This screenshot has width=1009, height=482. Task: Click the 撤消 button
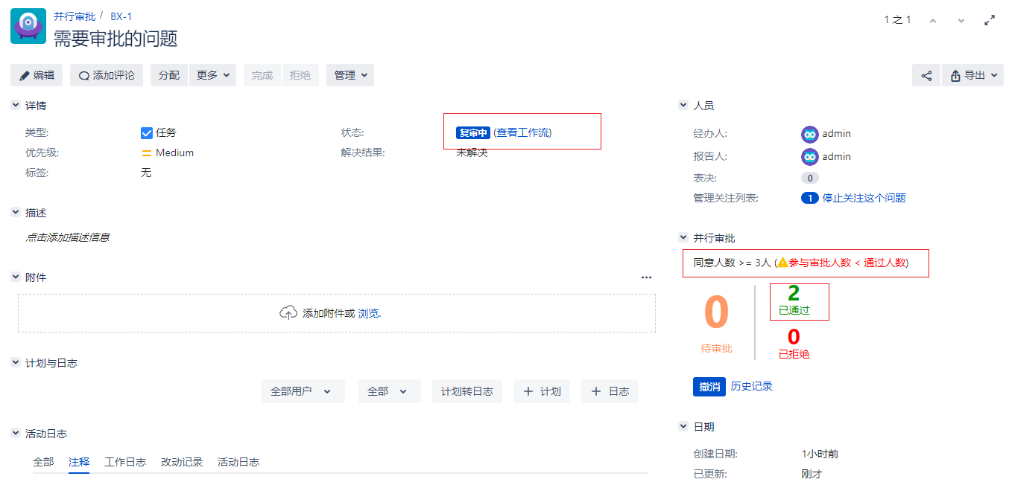pyautogui.click(x=709, y=387)
